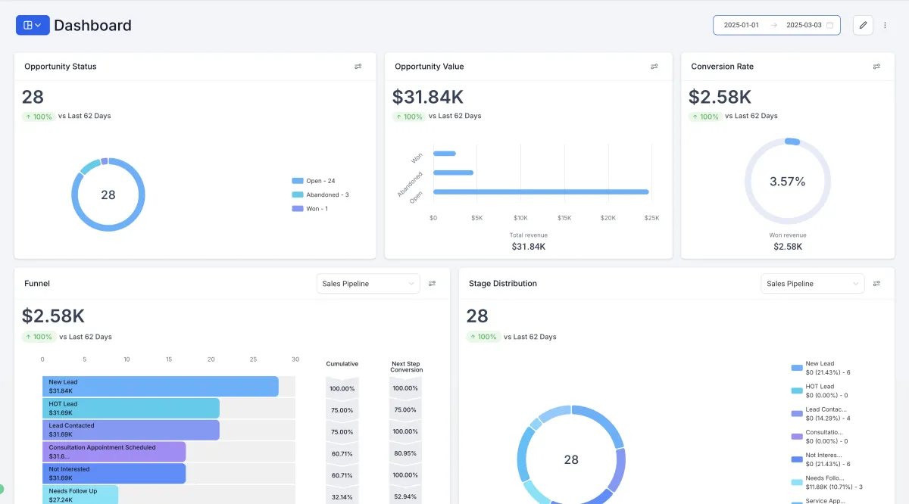
Task: Expand Stage Distribution Sales Pipeline dropdown
Action: coord(813,284)
